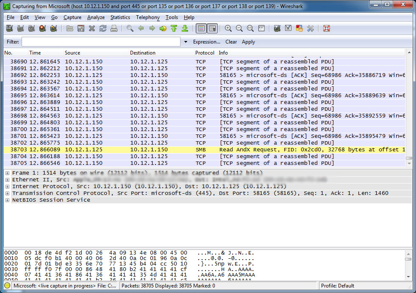Image resolution: width=416 pixels, height=293 pixels.
Task: Open help with the lifebuoy icon
Action: click(327, 28)
